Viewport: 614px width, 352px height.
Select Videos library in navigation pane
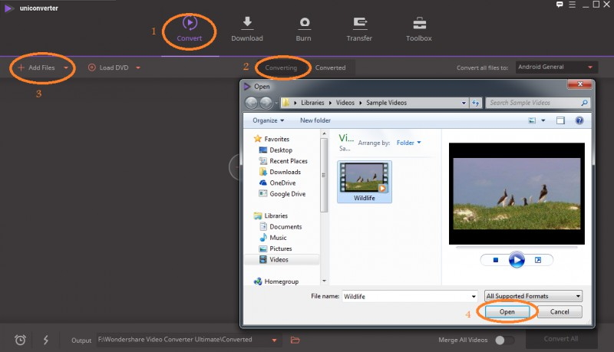click(x=282, y=259)
